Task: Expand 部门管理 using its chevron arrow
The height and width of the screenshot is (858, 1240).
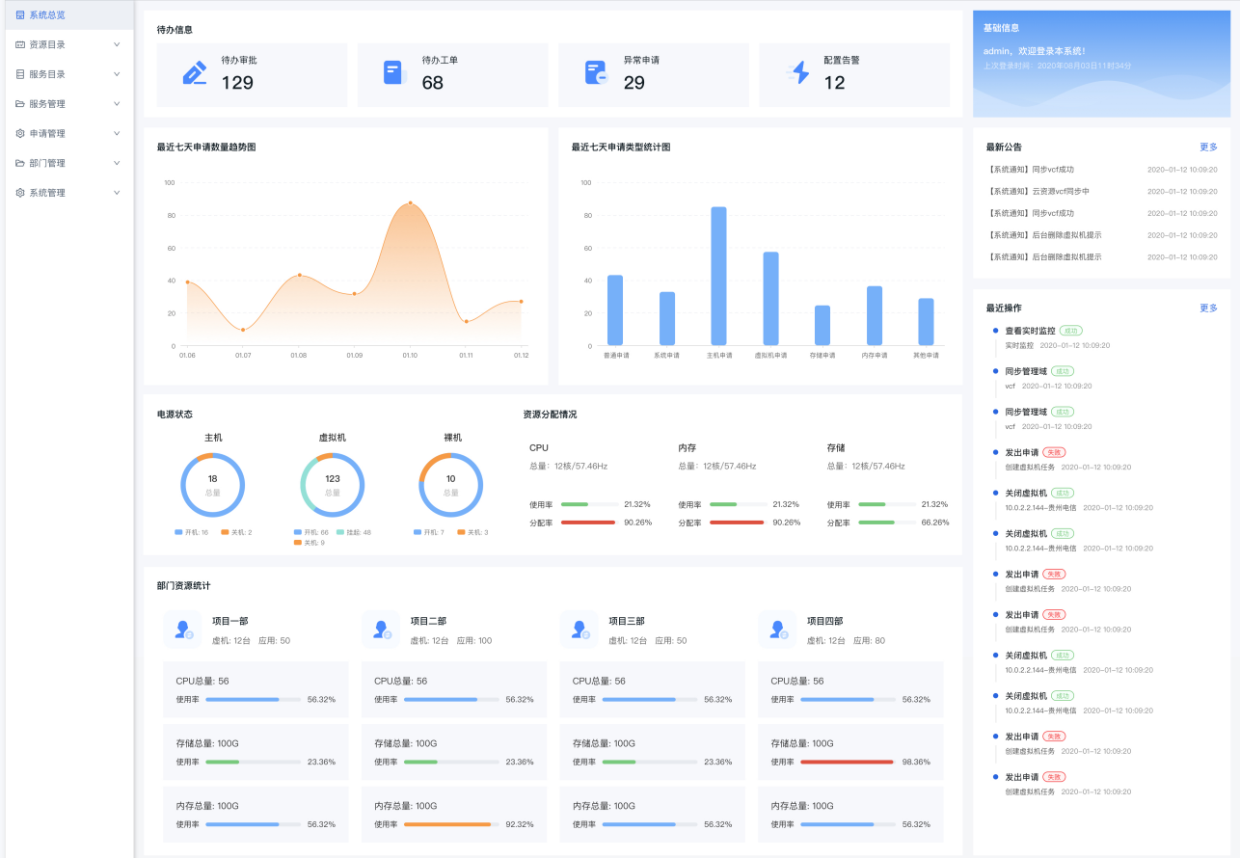Action: 117,164
